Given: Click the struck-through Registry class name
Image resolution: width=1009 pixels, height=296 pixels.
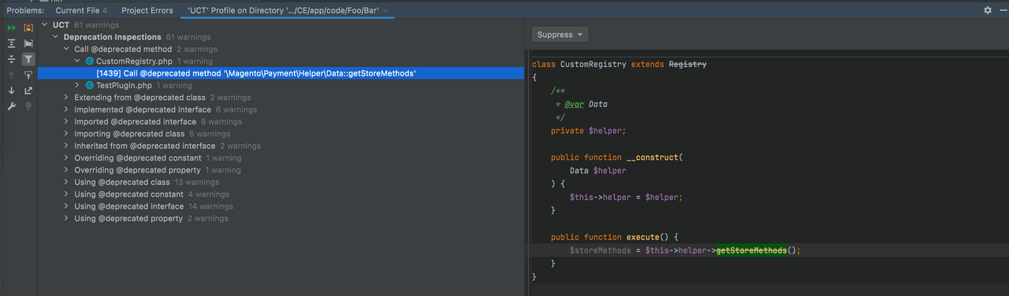Looking at the screenshot, I should coord(687,64).
